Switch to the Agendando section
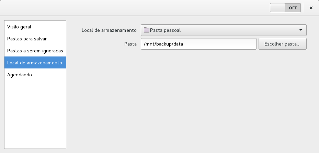Image resolution: width=319 pixels, height=153 pixels. (20, 75)
